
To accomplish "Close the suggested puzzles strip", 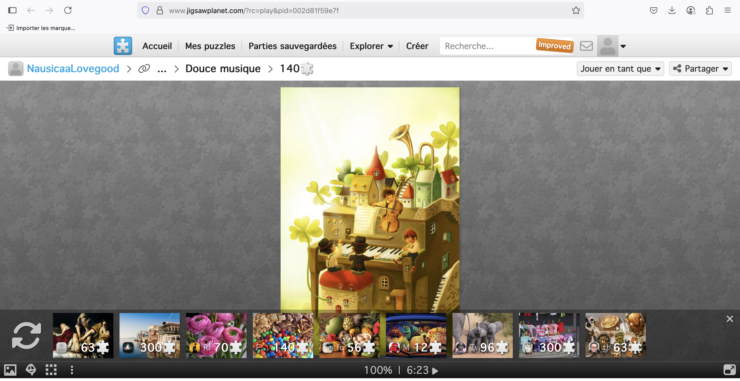I will pyautogui.click(x=730, y=319).
